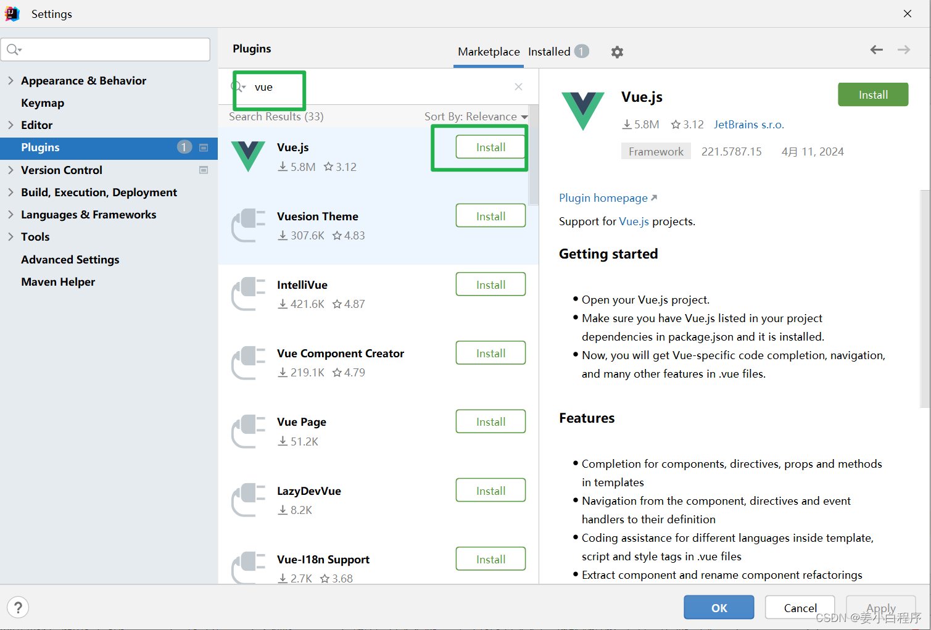This screenshot has height=630, width=931.
Task: Click the JetBrains s.r.o. link
Action: tap(748, 124)
